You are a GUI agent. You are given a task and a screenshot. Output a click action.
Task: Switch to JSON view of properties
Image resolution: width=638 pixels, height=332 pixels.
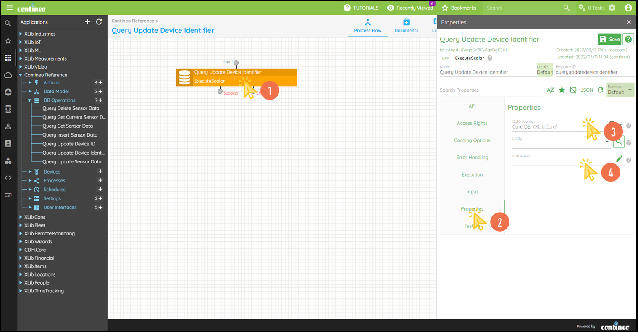click(587, 90)
